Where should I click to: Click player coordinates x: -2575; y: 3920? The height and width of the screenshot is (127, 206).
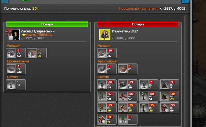[x=33, y=38]
